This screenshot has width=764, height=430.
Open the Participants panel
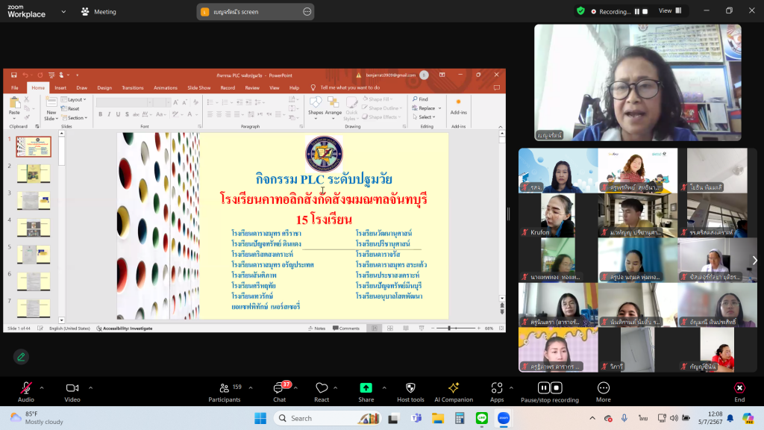(x=225, y=388)
